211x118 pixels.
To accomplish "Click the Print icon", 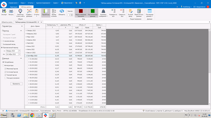I will coord(11,12).
